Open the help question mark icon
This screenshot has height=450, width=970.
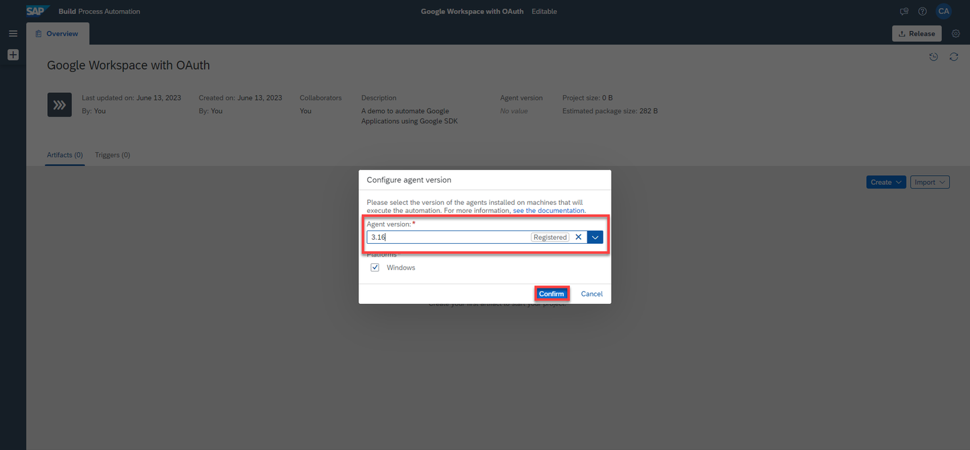tap(922, 11)
